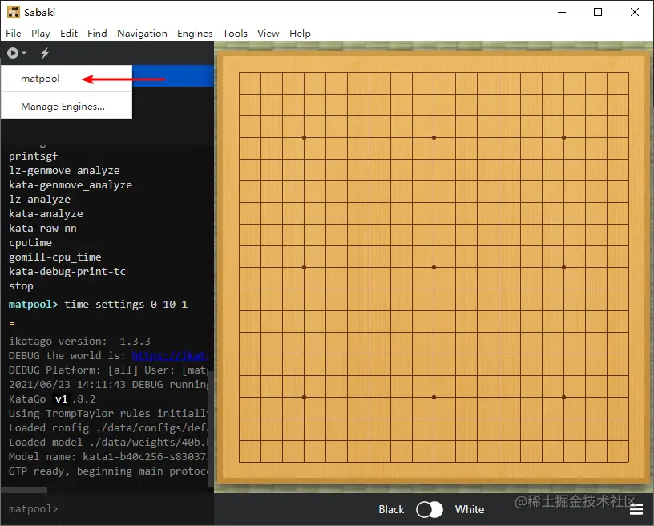Click the 'cputime' log entry
654x526 pixels.
click(x=30, y=243)
